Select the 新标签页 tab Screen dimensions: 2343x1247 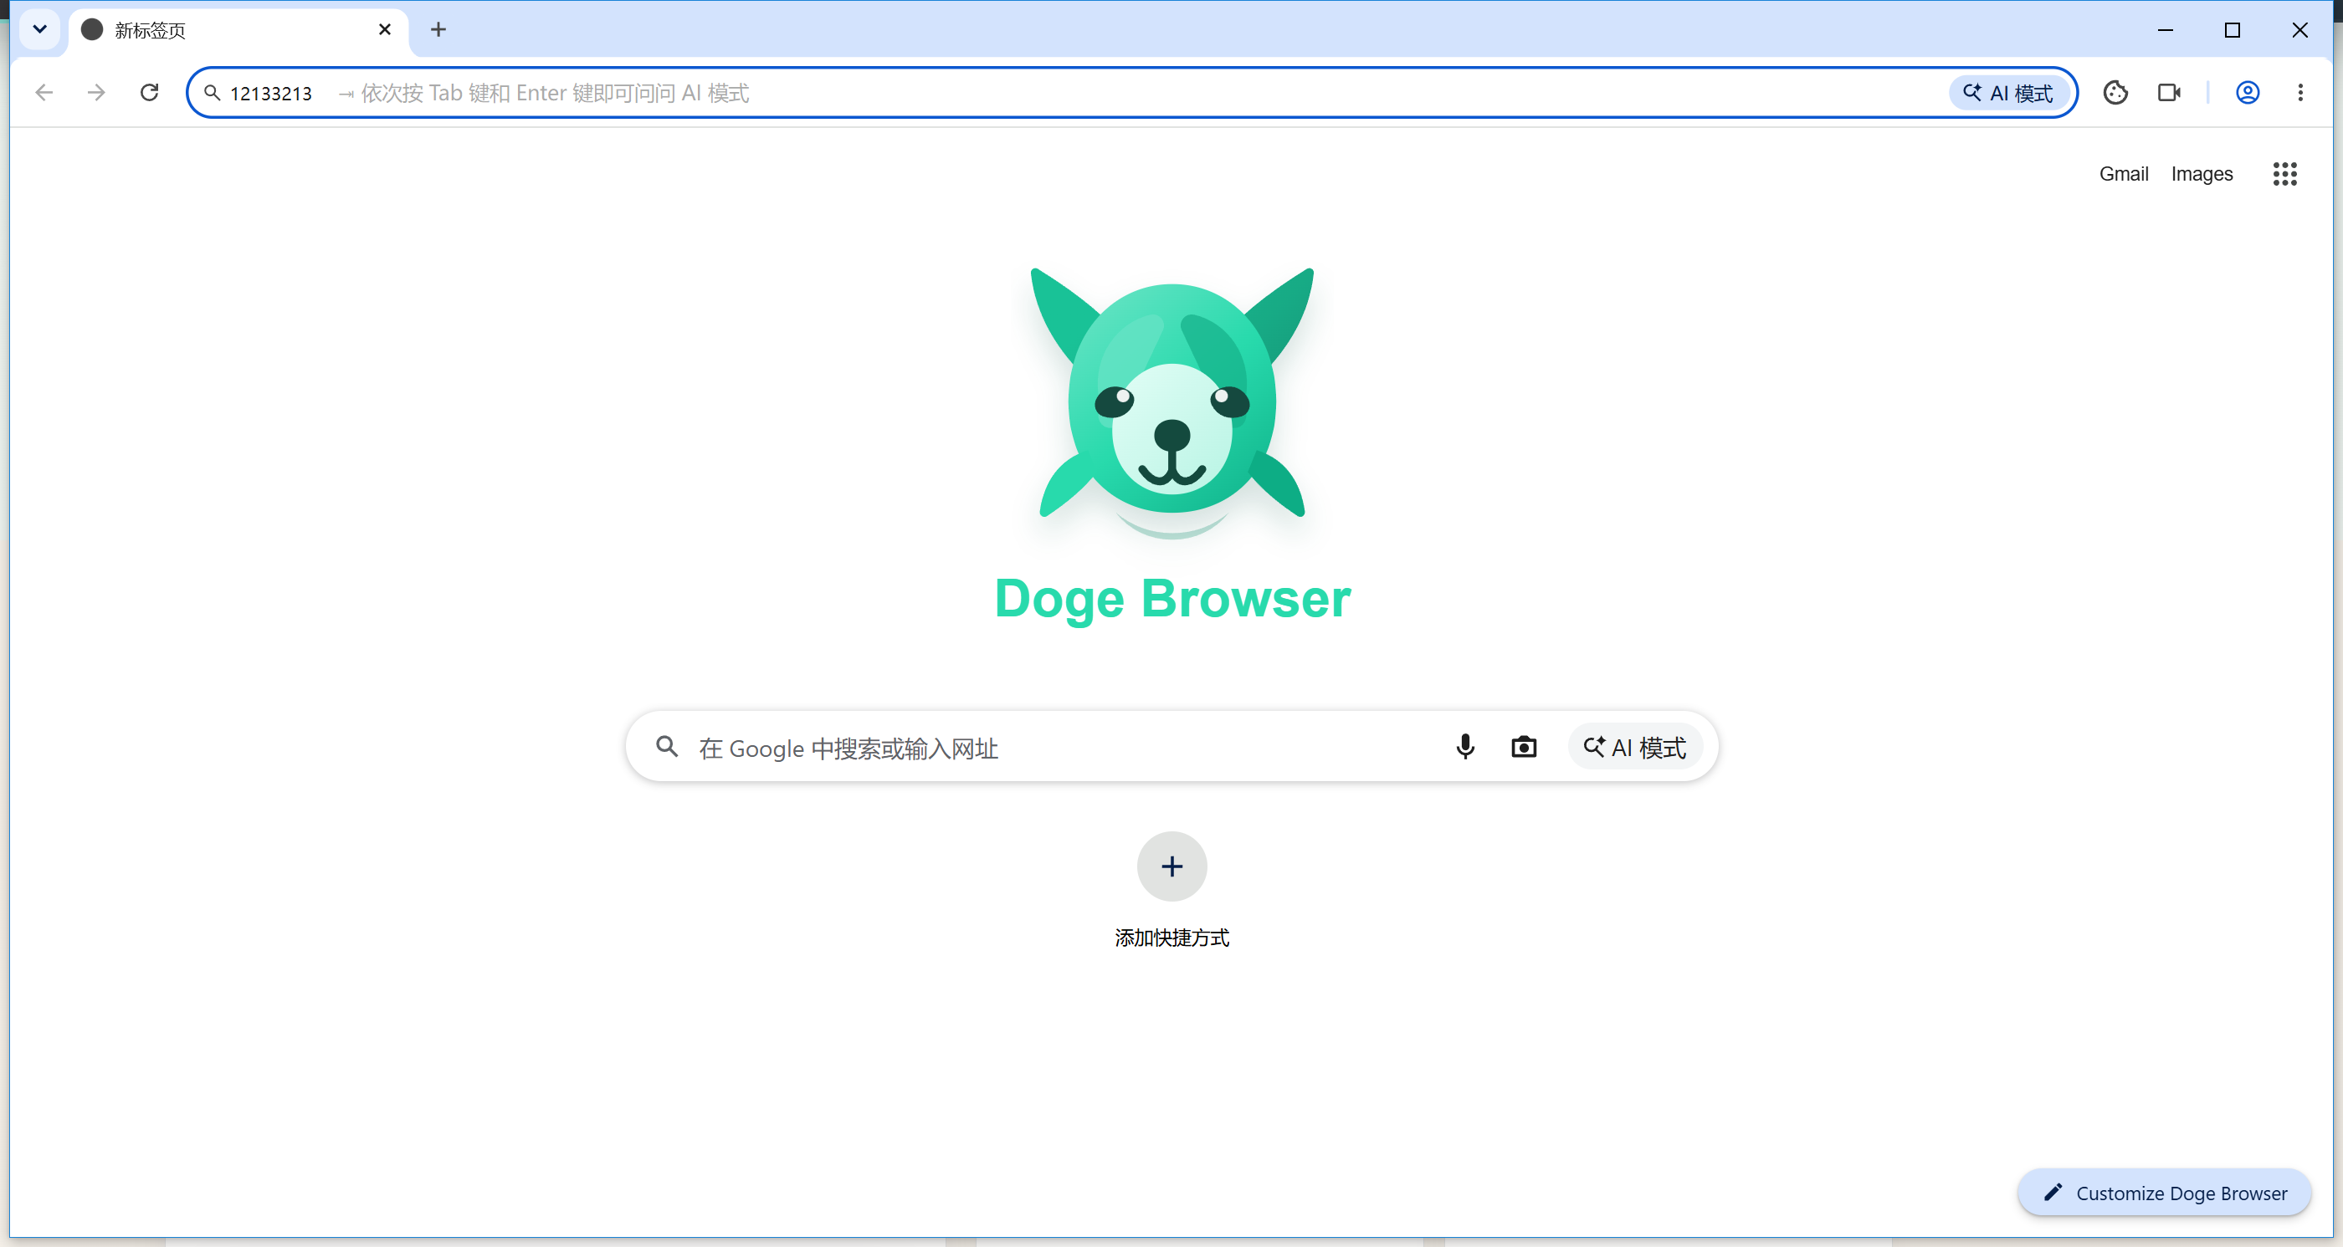coord(238,30)
